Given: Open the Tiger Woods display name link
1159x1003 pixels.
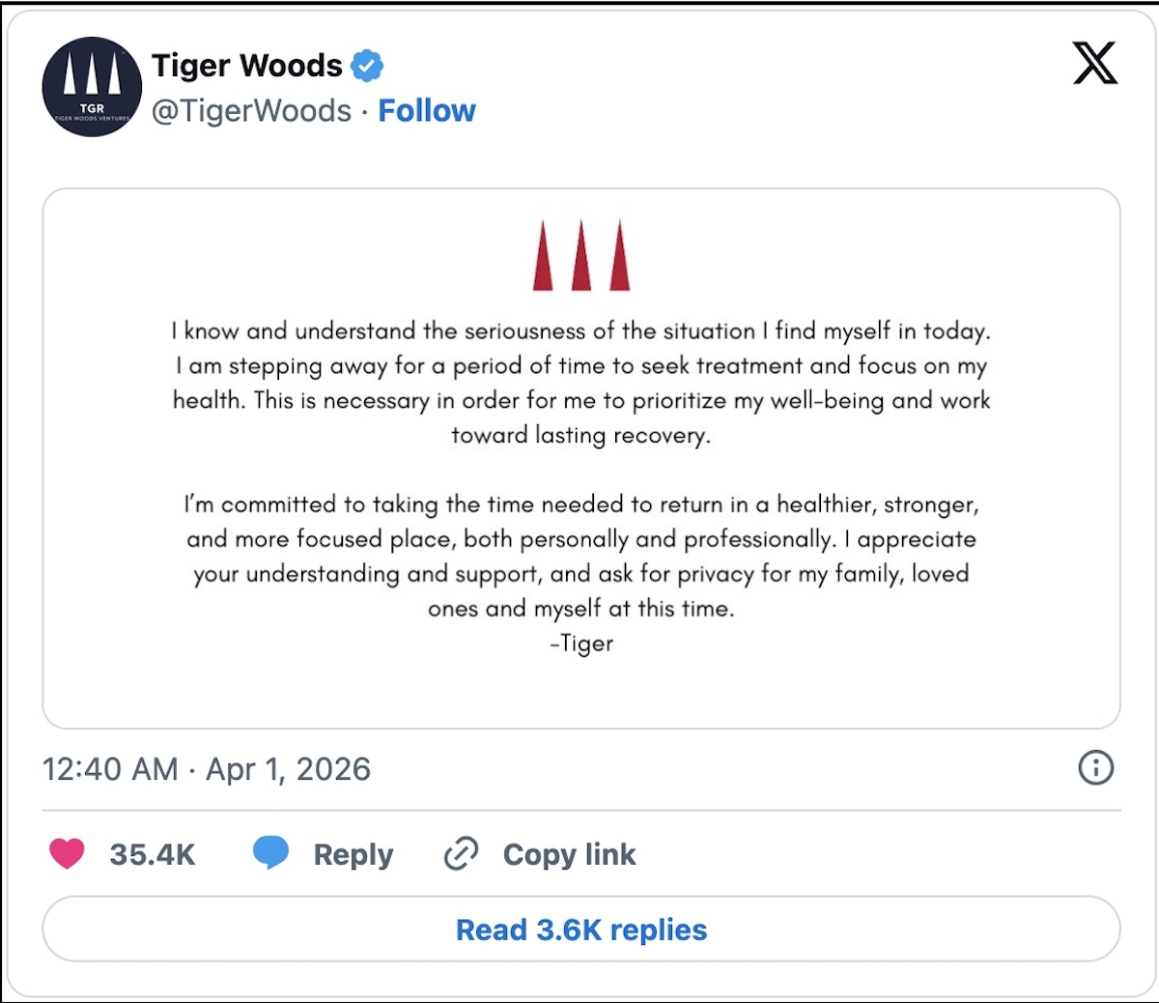Looking at the screenshot, I should coord(247,66).
